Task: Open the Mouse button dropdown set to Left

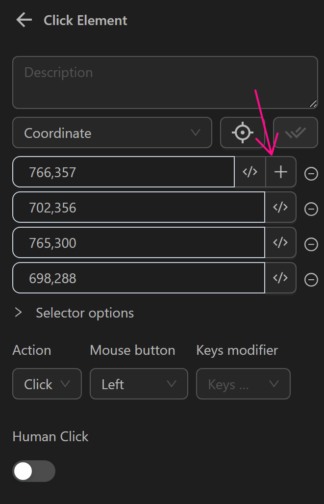Action: pos(139,384)
